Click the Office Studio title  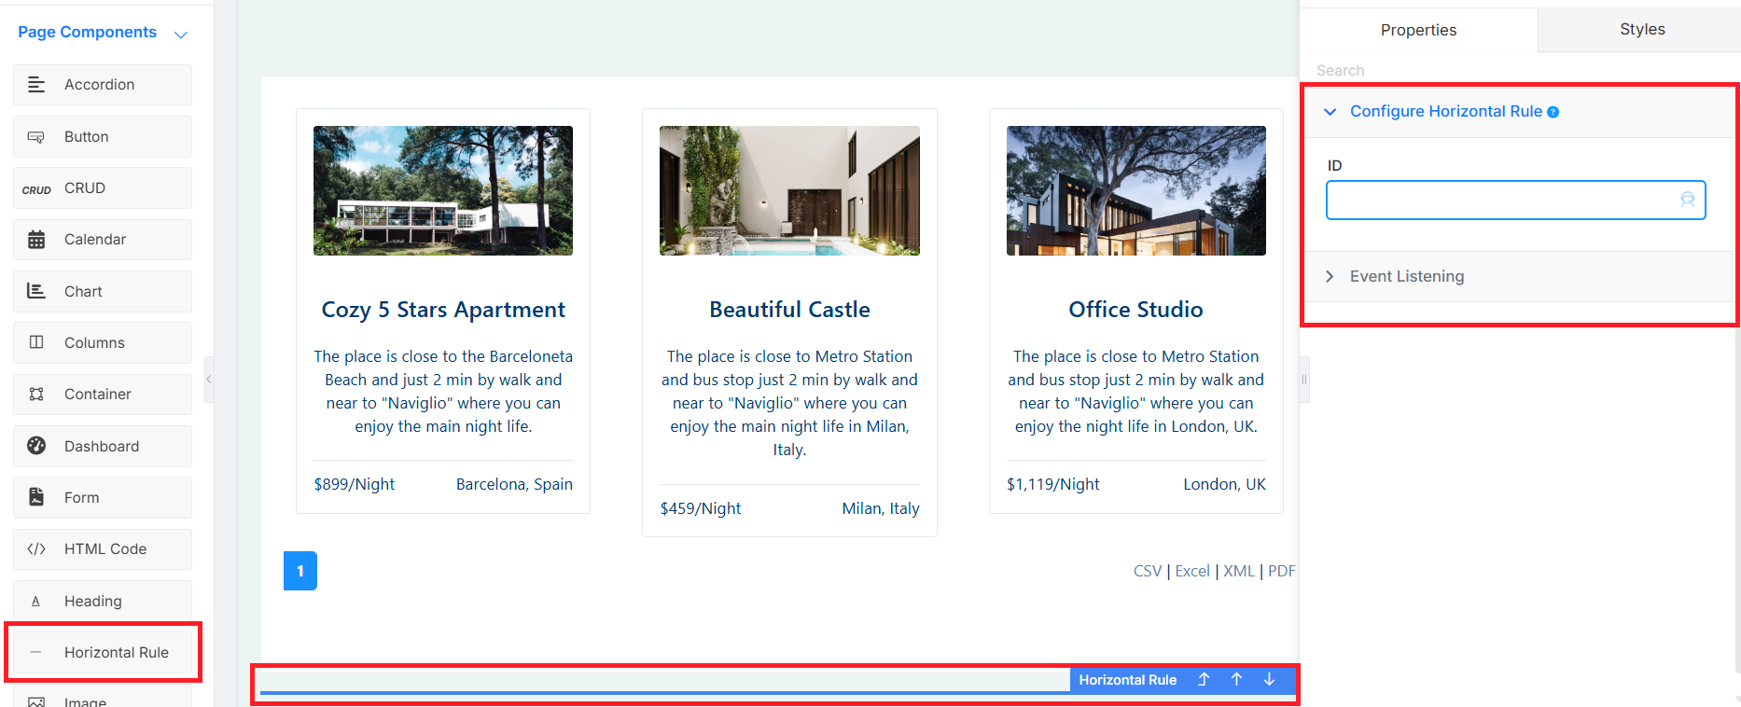[1135, 310]
